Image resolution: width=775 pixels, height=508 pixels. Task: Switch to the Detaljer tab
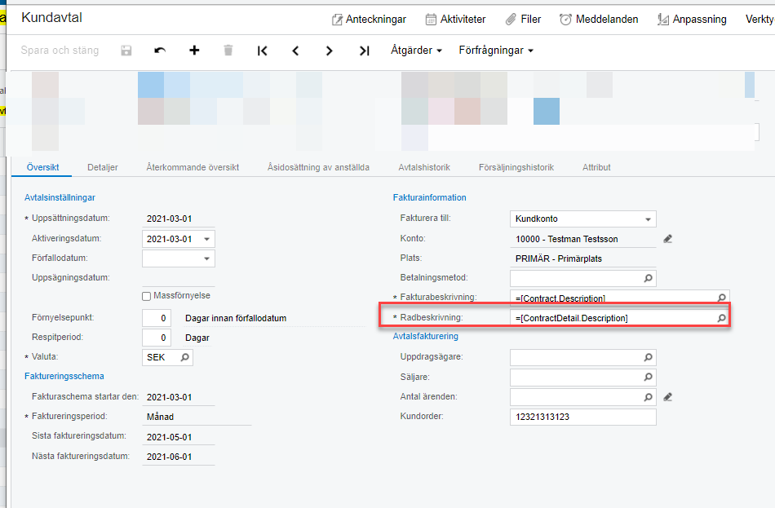tap(103, 167)
